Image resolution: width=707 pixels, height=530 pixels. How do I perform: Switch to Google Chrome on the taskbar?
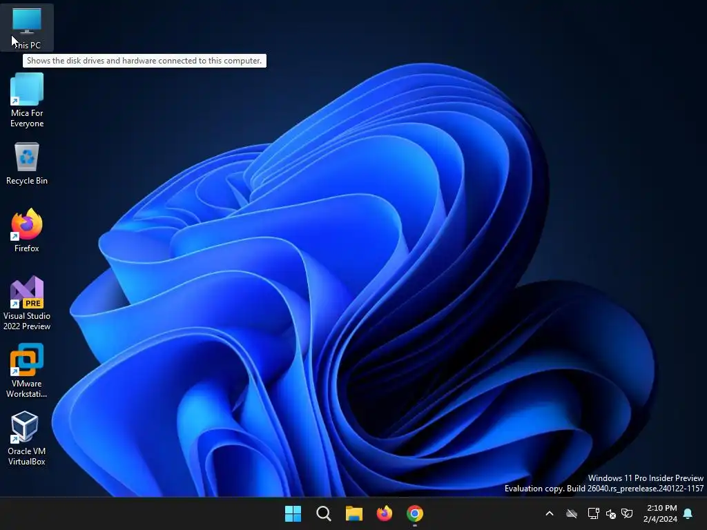(415, 513)
